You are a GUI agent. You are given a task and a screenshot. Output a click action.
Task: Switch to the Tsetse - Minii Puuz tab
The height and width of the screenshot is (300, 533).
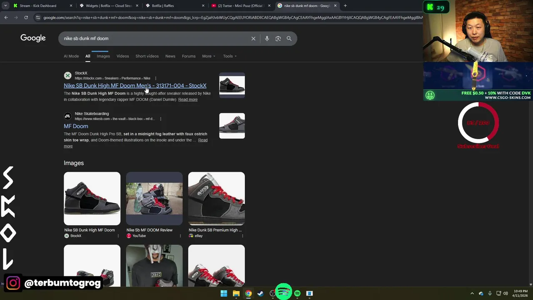click(241, 6)
